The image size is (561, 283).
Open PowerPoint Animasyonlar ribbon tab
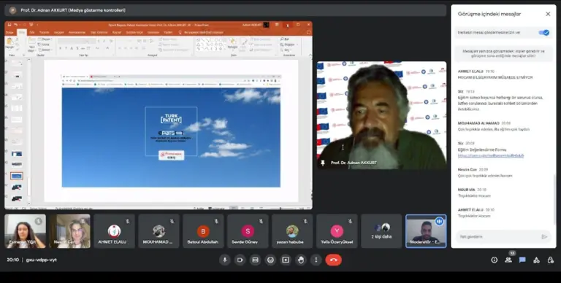(x=77, y=32)
